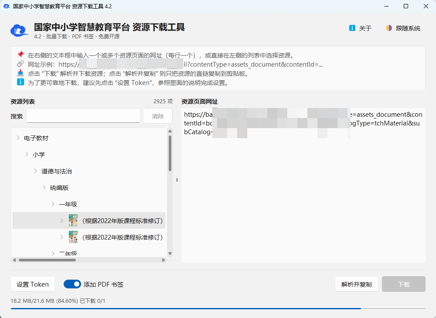Screen dimensions: 436x318
Task: Click the 下载 download button
Action: (403, 284)
